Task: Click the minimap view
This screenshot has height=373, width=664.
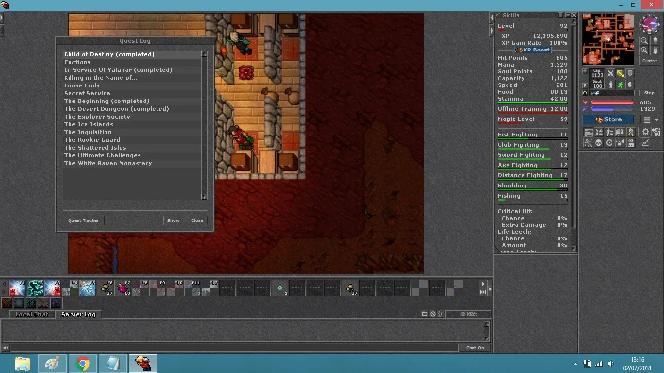Action: coord(608,39)
